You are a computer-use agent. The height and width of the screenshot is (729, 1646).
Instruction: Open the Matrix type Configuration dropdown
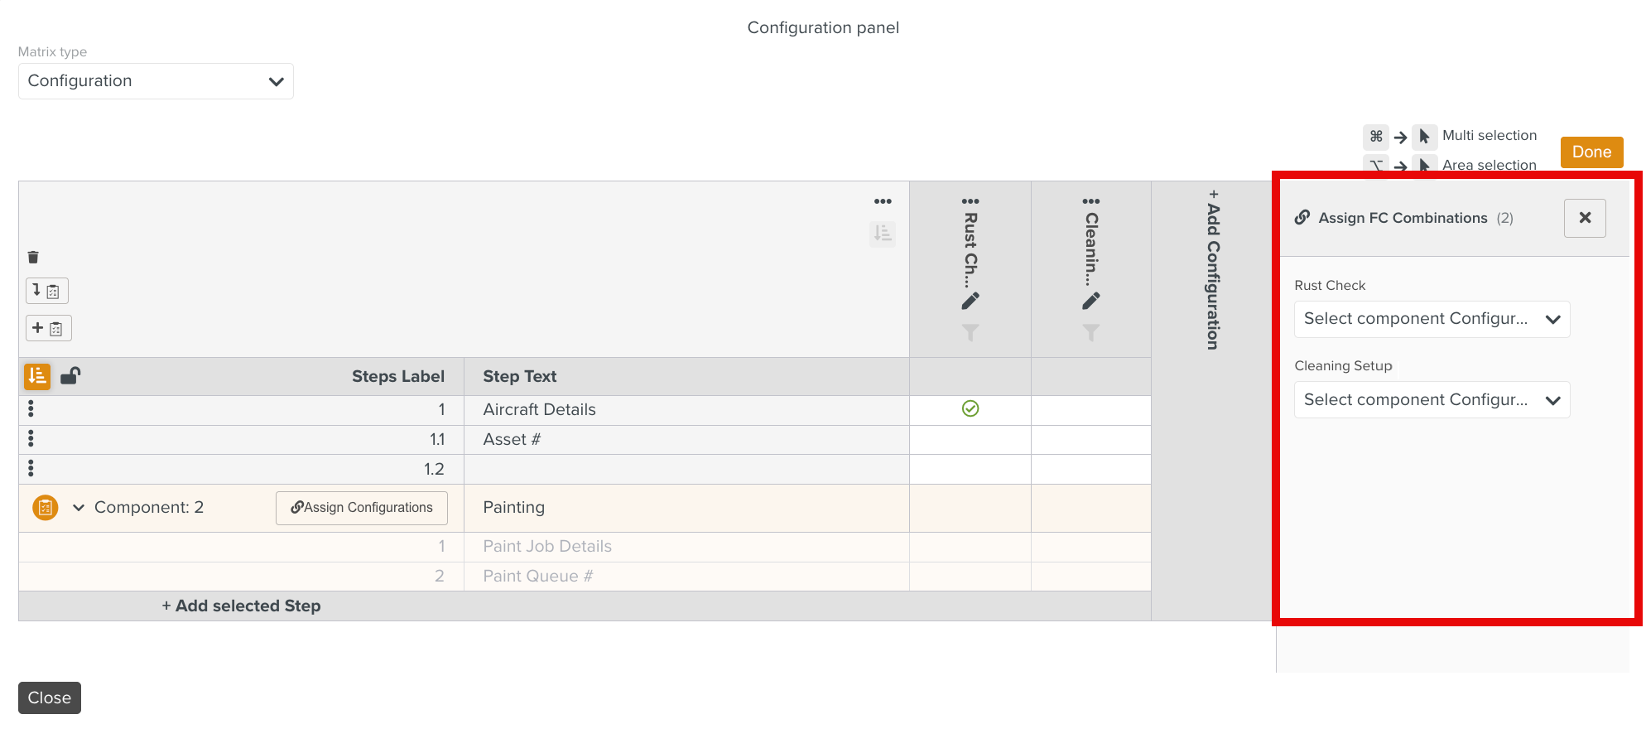(x=156, y=81)
